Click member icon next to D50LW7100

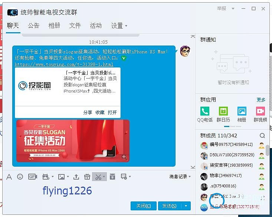pyautogui.click(x=261, y=156)
